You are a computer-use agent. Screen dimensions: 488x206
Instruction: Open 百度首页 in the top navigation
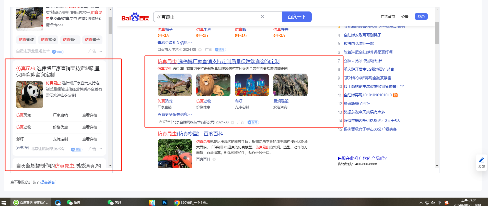388,17
